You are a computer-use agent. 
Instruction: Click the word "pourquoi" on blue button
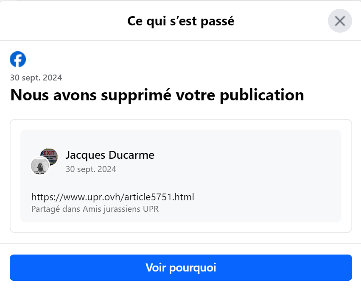coord(193,268)
